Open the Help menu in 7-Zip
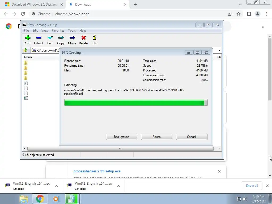Image resolution: width=272 pixels, height=204 pixels. pos(83,31)
